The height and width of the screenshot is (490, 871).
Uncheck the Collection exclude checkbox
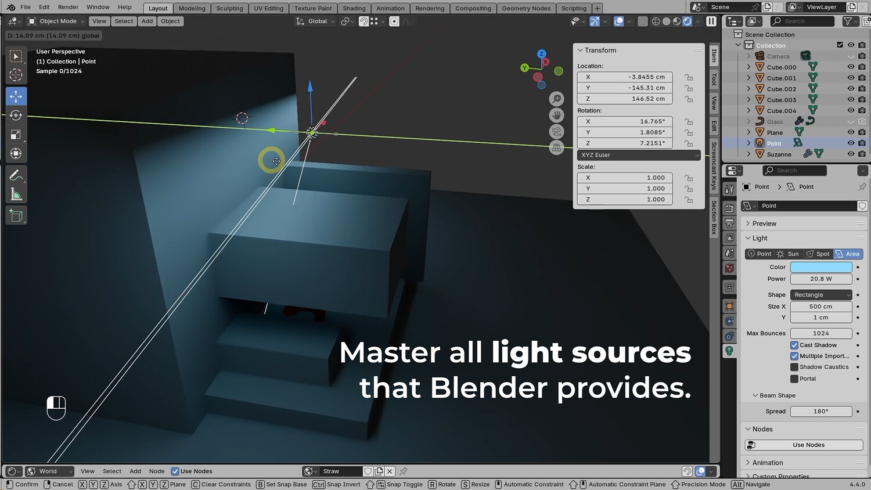[840, 45]
